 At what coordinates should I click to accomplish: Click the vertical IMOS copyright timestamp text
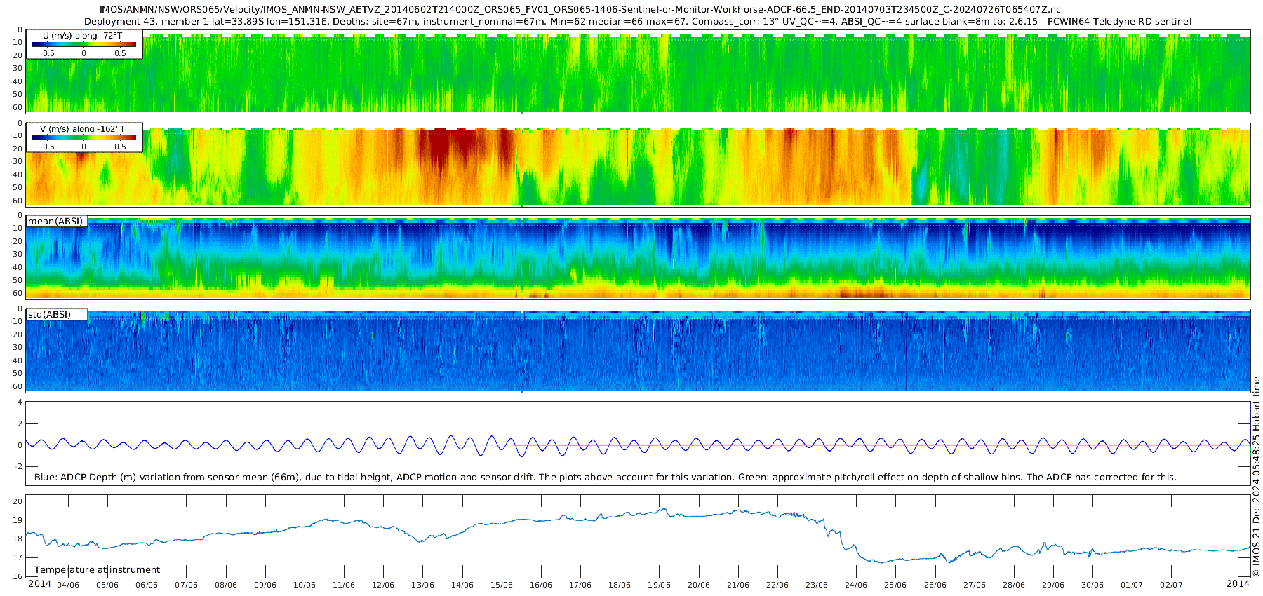[x=1256, y=477]
